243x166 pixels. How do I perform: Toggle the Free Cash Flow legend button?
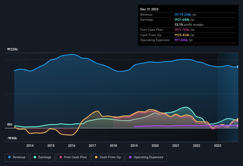click(x=73, y=157)
